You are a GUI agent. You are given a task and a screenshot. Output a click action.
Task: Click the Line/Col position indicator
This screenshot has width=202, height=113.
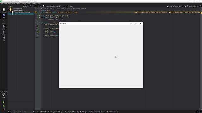193,6
